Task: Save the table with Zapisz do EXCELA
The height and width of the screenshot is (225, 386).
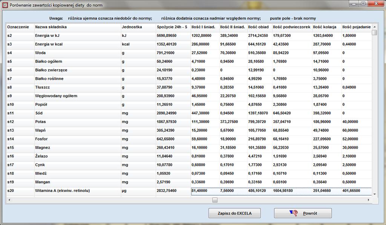Action: 234,213
